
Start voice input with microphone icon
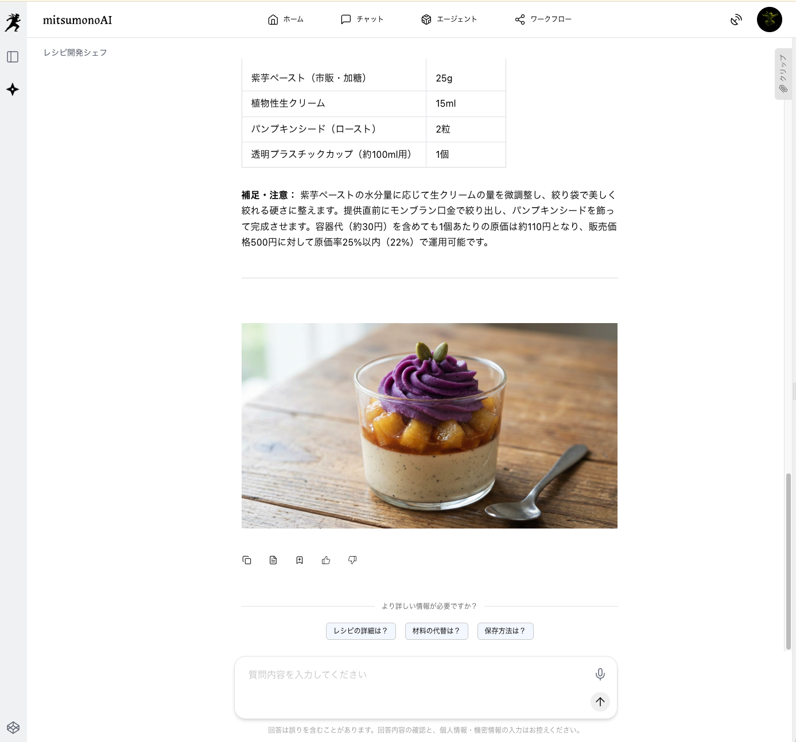600,674
